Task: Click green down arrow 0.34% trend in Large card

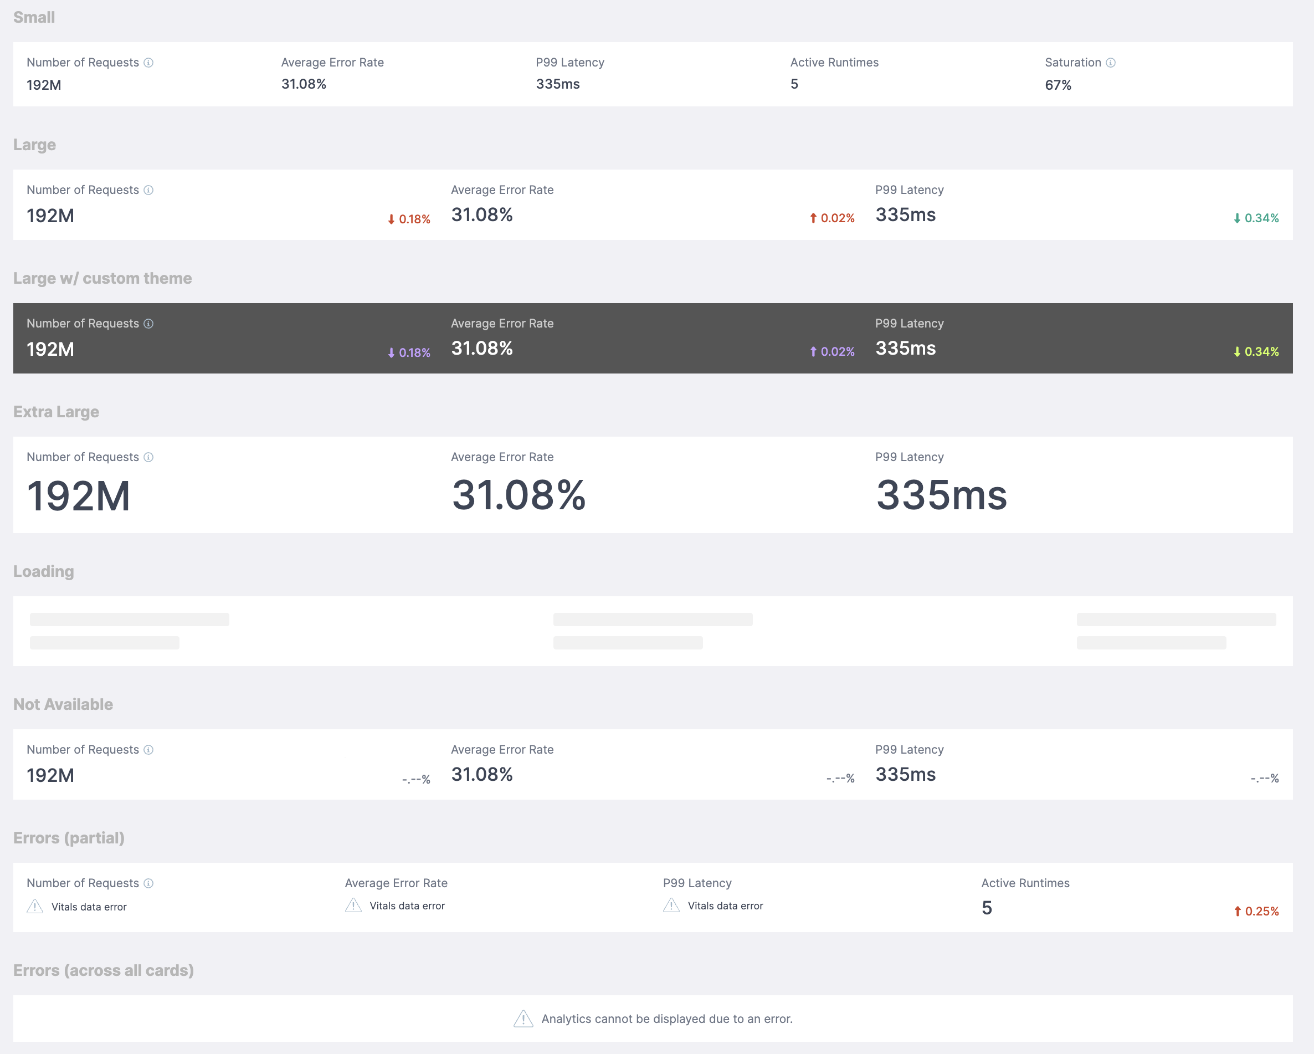Action: point(1256,218)
